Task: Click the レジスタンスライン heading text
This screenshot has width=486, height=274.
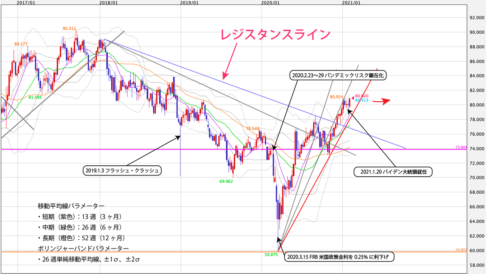Action: tap(276, 35)
